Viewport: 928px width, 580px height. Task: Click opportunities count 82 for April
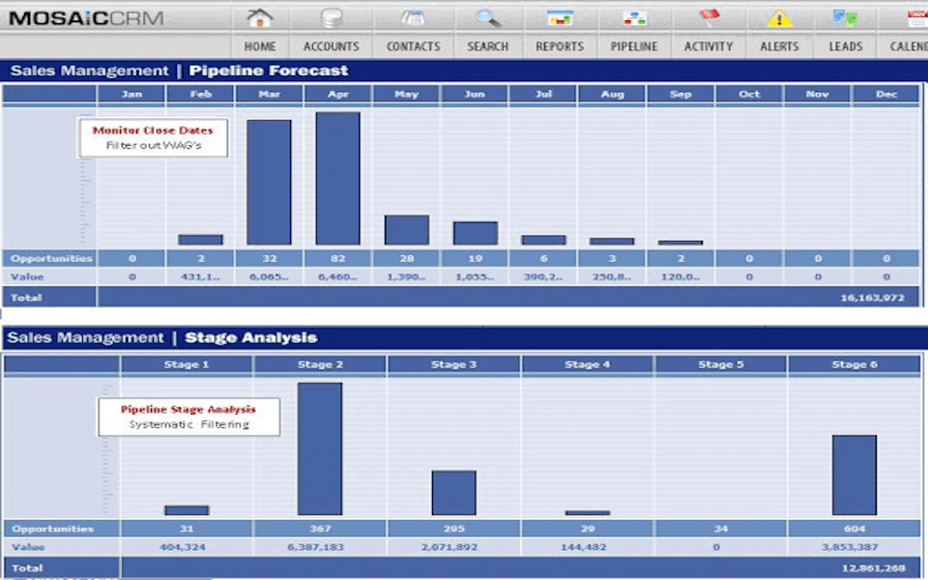[338, 259]
